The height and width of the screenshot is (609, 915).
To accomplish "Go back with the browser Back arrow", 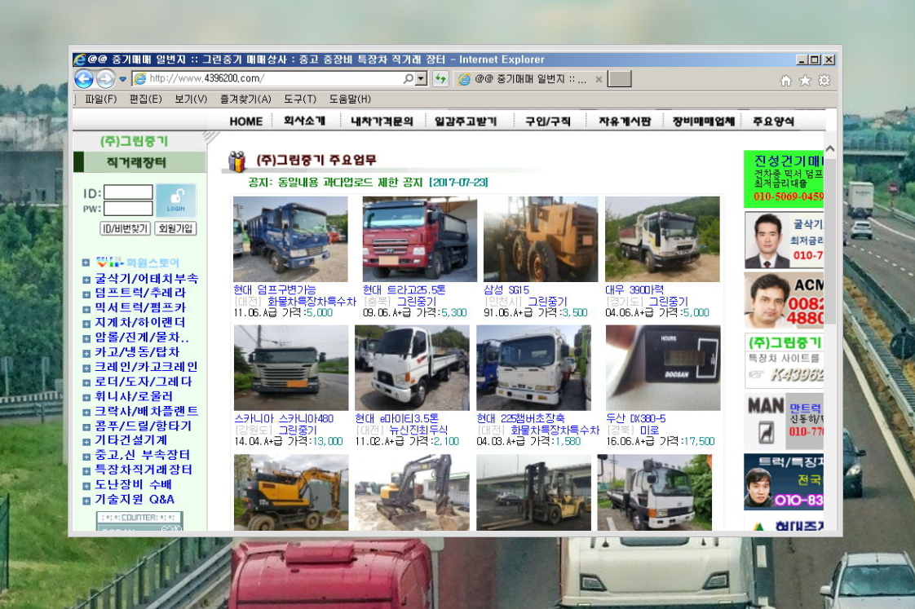I will 84,79.
